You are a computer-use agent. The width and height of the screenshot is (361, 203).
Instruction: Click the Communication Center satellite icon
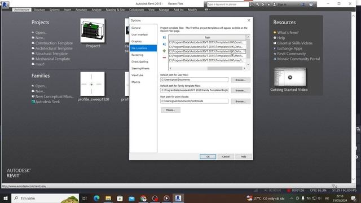(x=263, y=5)
